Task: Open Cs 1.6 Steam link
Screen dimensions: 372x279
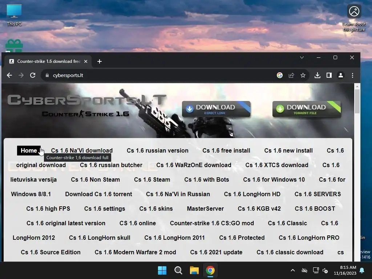Action: pos(152,179)
